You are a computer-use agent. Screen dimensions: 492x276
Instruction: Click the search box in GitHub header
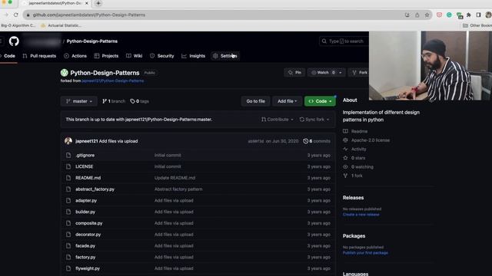click(x=344, y=41)
